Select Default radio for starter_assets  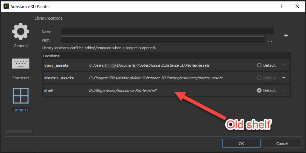(x=259, y=78)
